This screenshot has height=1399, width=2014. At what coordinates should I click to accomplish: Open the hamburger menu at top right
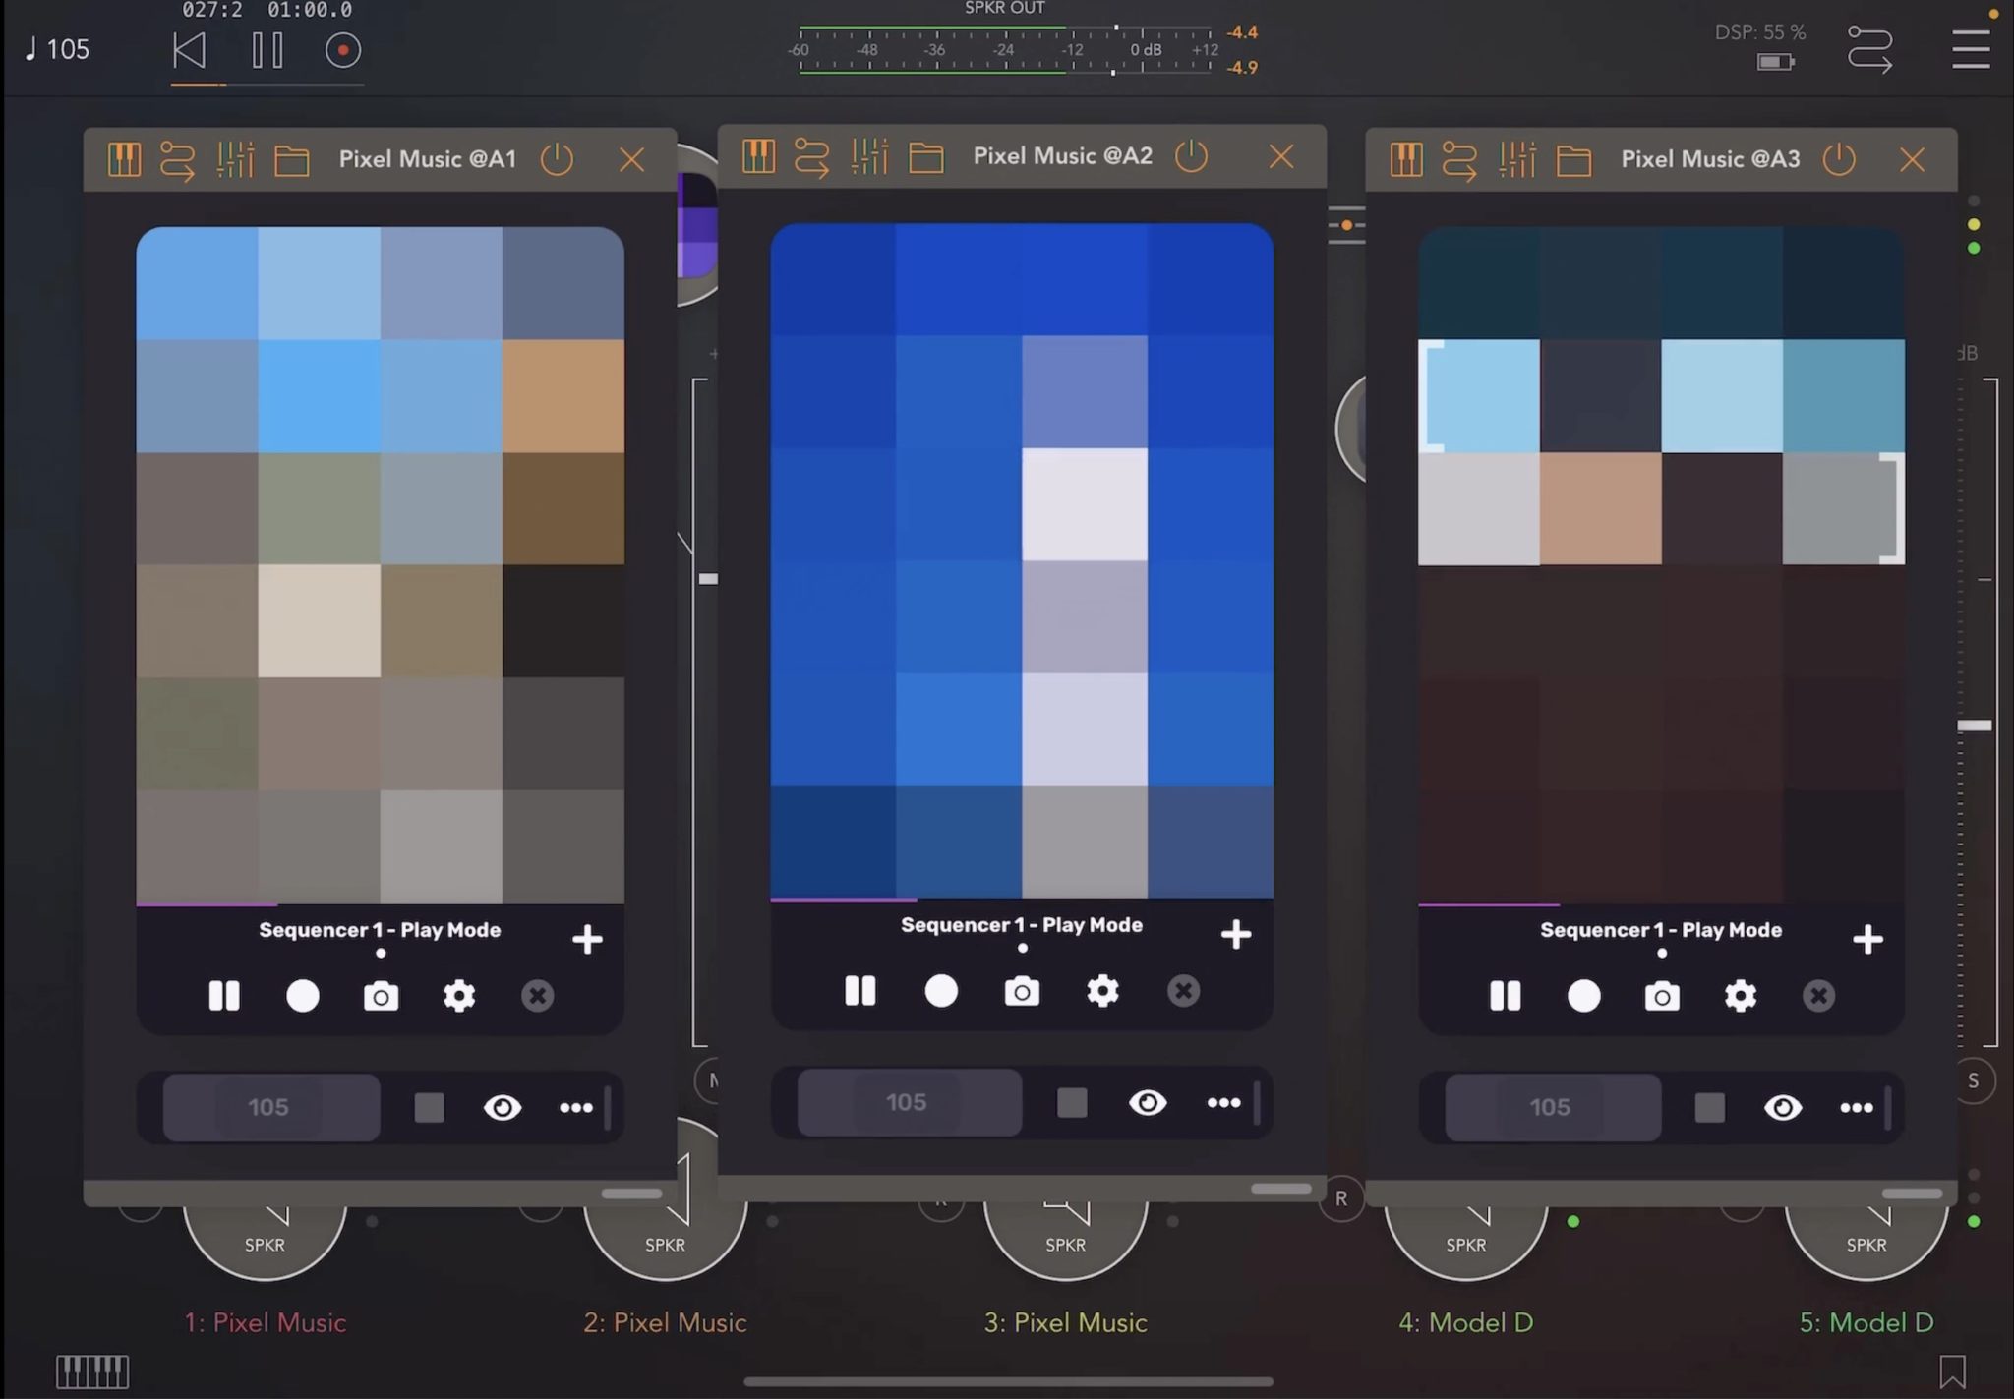pyautogui.click(x=1970, y=49)
